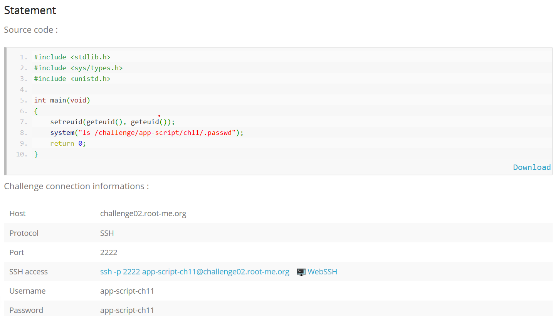Download the source code file

click(532, 167)
